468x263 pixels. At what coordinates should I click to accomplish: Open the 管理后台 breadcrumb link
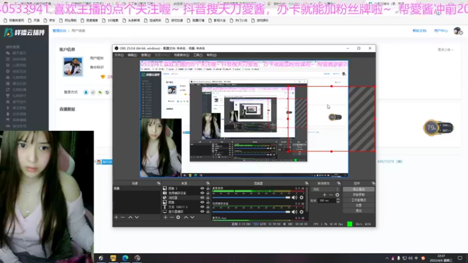click(59, 31)
